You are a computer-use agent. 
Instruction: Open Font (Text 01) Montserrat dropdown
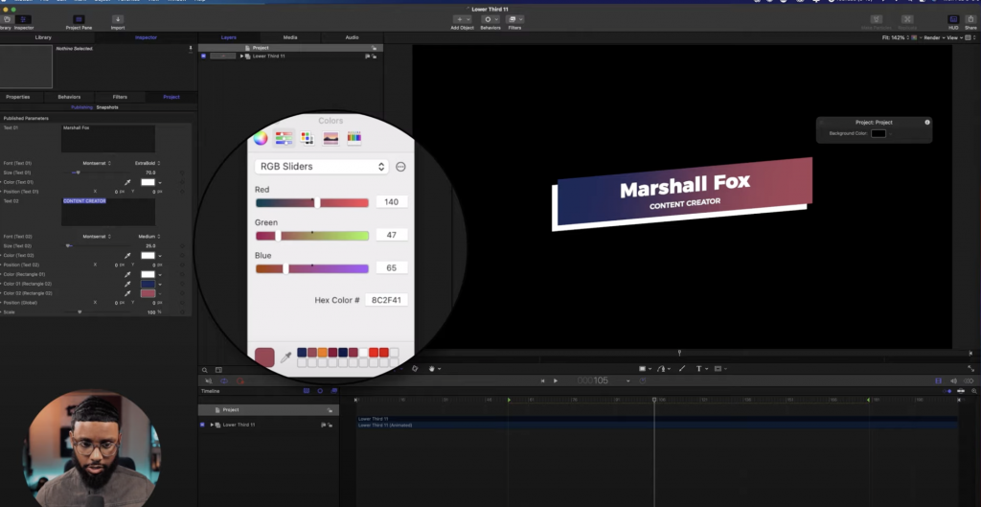point(97,163)
